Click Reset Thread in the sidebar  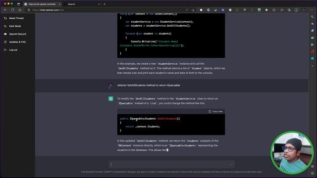click(x=14, y=18)
